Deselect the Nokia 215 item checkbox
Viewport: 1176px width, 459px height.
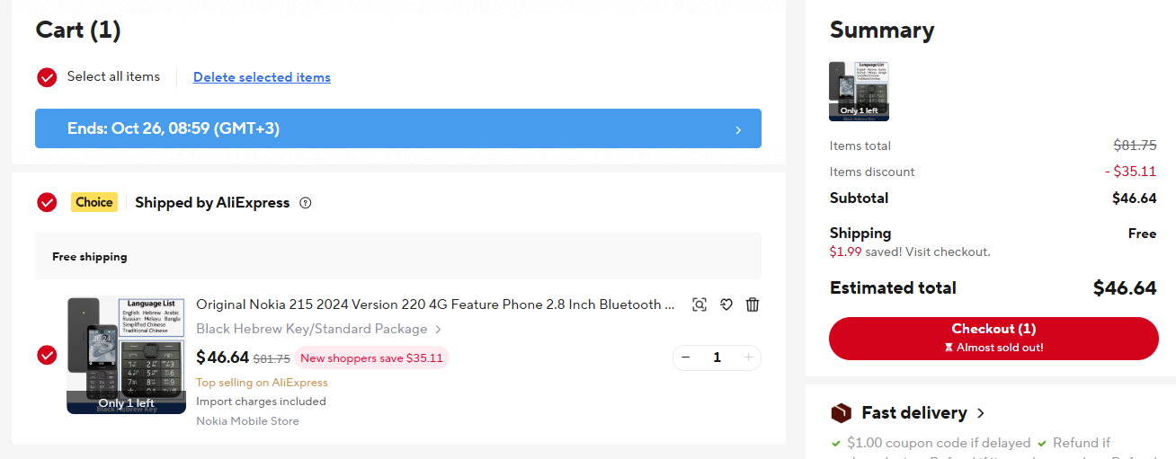(x=47, y=356)
